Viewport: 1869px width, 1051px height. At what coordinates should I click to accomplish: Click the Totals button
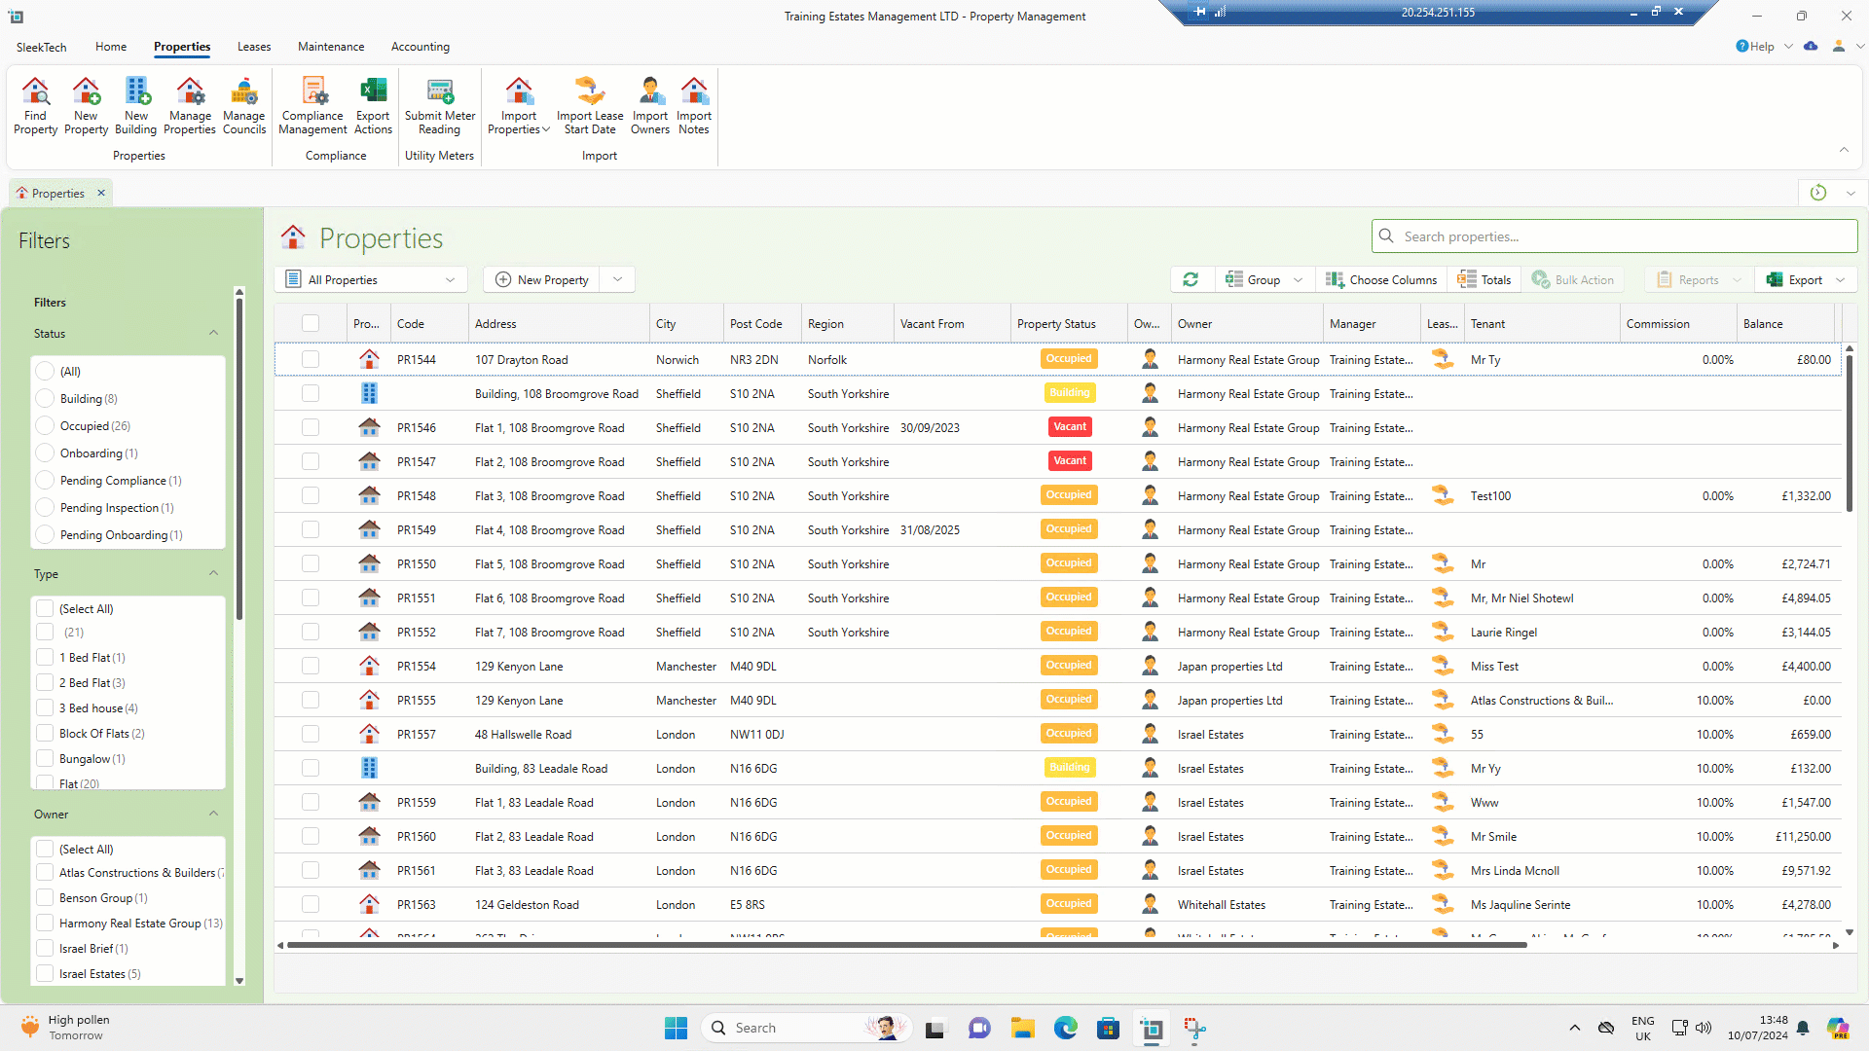pos(1484,279)
